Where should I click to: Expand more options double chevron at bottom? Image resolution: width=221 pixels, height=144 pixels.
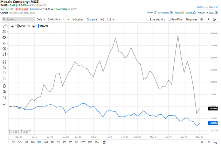pos(202,142)
